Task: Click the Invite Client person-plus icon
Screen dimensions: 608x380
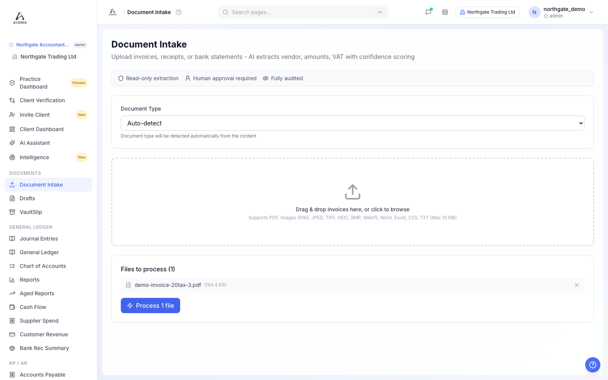Action: (12, 115)
